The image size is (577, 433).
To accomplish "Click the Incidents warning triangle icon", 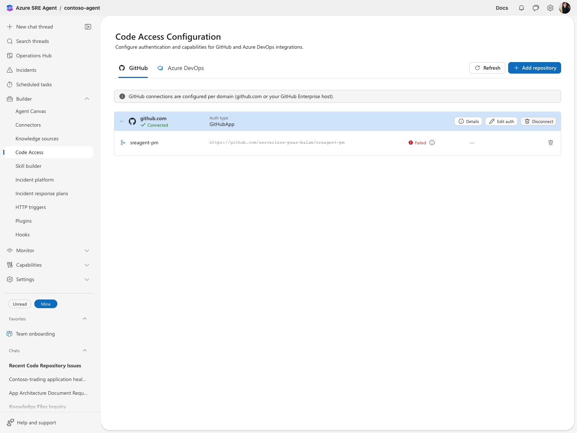I will [x=10, y=70].
